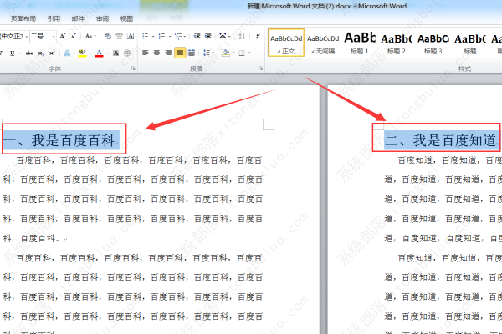Apply the 标题 1 style

(x=359, y=43)
